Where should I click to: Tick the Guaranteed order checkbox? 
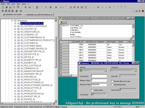pyautogui.click(x=112, y=85)
